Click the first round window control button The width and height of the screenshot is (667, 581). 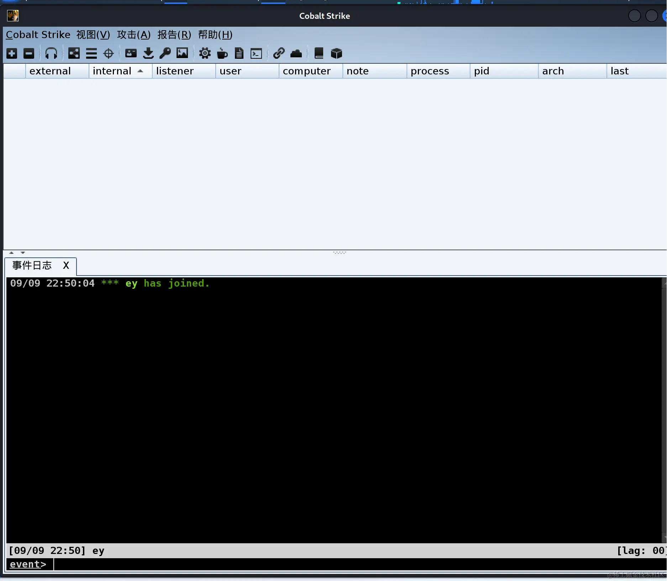click(634, 16)
